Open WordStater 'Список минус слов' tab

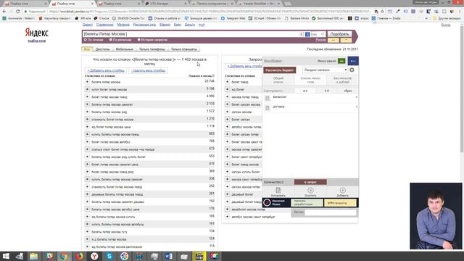click(310, 80)
